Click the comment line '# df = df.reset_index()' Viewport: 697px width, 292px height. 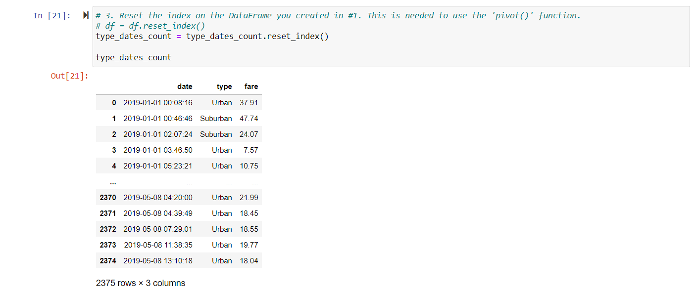point(150,26)
